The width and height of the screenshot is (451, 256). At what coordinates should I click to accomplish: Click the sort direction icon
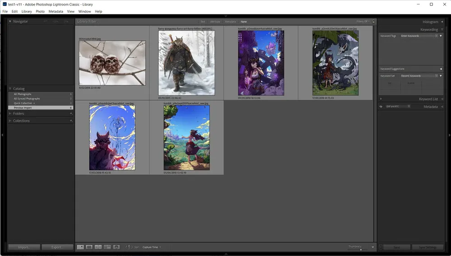(x=129, y=247)
